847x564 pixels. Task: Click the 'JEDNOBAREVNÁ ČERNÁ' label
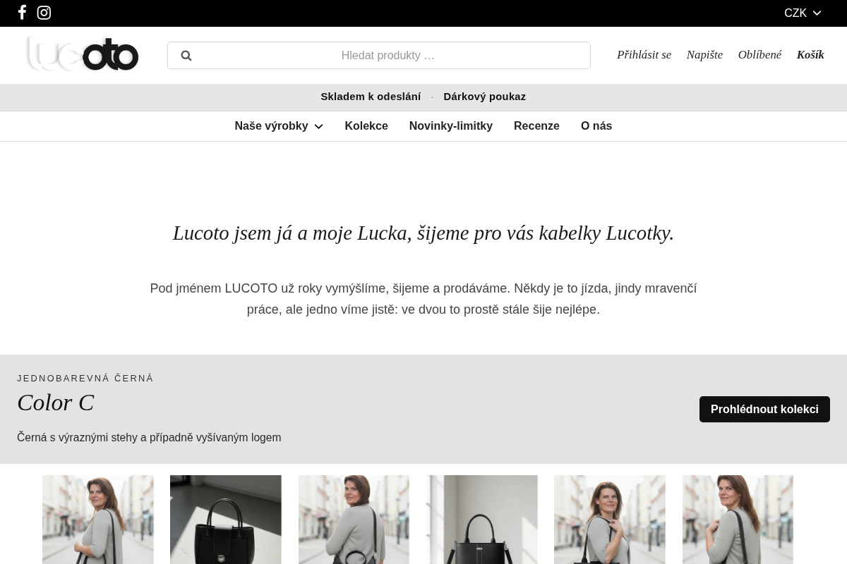click(x=85, y=379)
